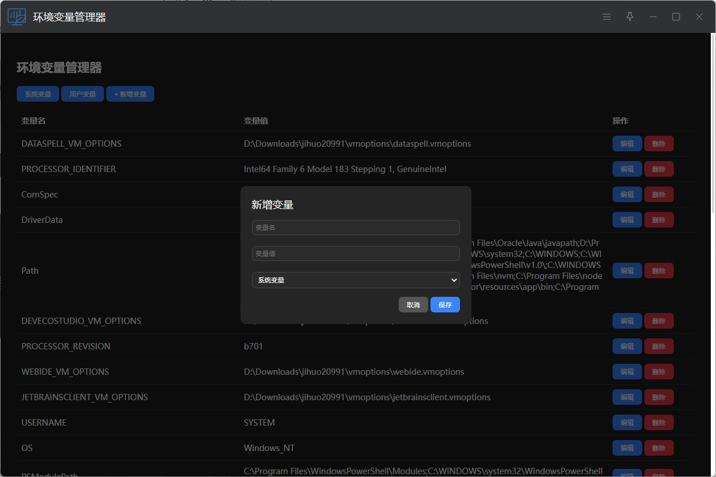
Task: Edit the DATASPELL_VM_OPTIONS variable
Action: (627, 144)
